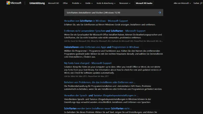Click text 'Erfahren Sie, wie Sie Schriftarten'
The height and width of the screenshot is (114, 203).
click(80, 25)
